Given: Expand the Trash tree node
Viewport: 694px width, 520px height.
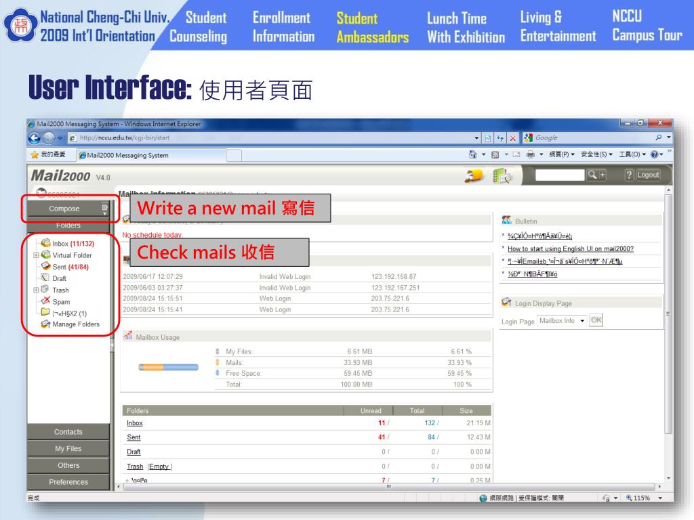Looking at the screenshot, I should (36, 290).
